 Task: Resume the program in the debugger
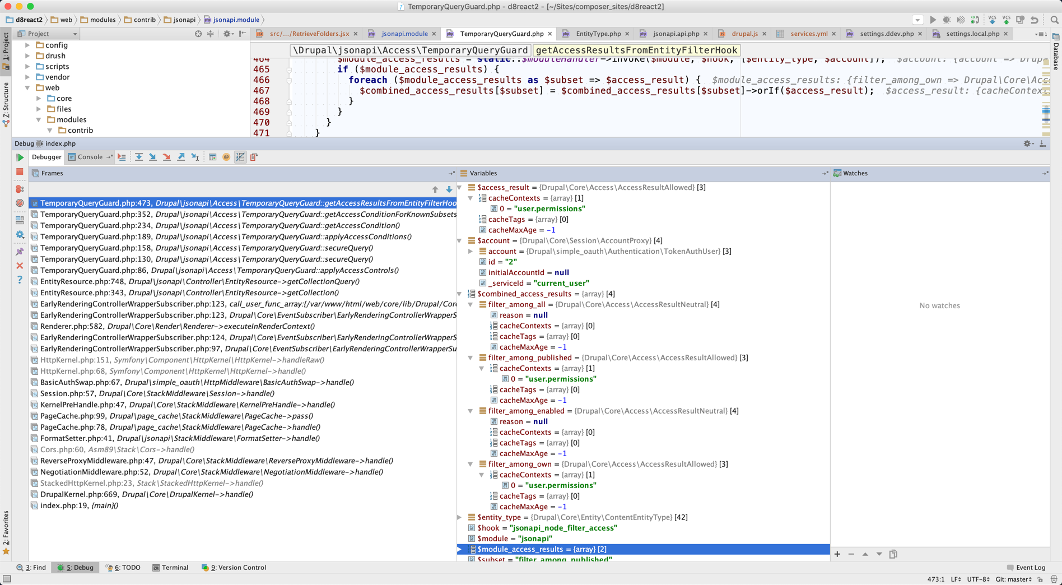pyautogui.click(x=20, y=157)
